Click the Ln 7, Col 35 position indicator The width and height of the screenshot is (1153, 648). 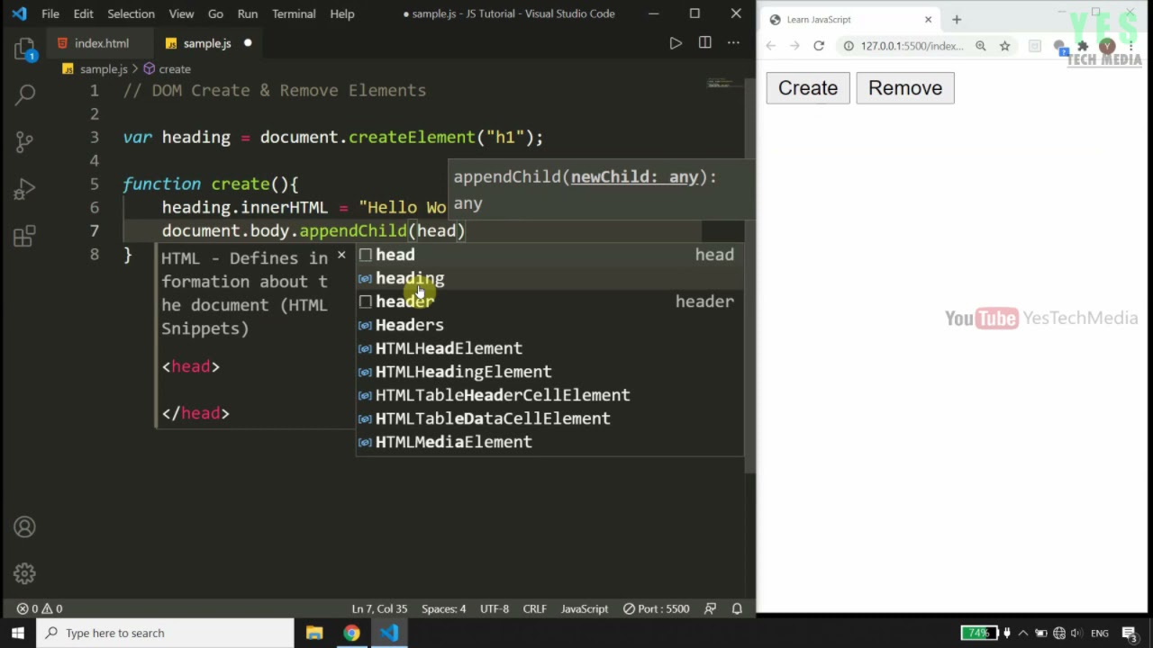click(x=379, y=609)
